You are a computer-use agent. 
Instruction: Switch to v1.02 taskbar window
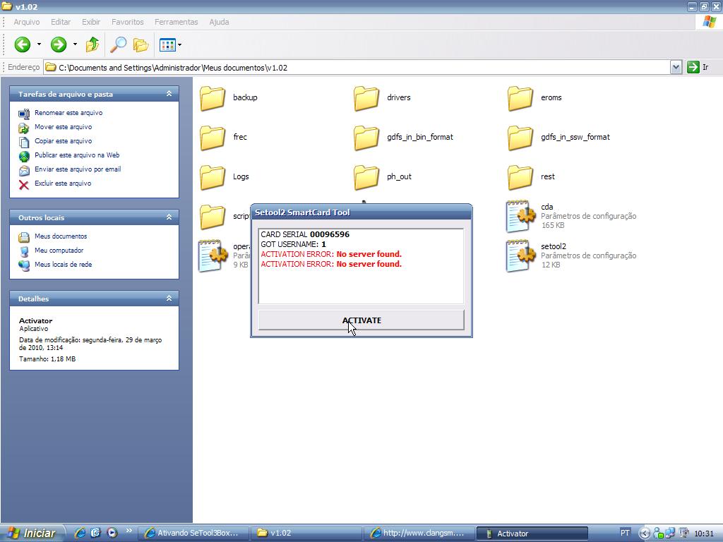(x=306, y=534)
